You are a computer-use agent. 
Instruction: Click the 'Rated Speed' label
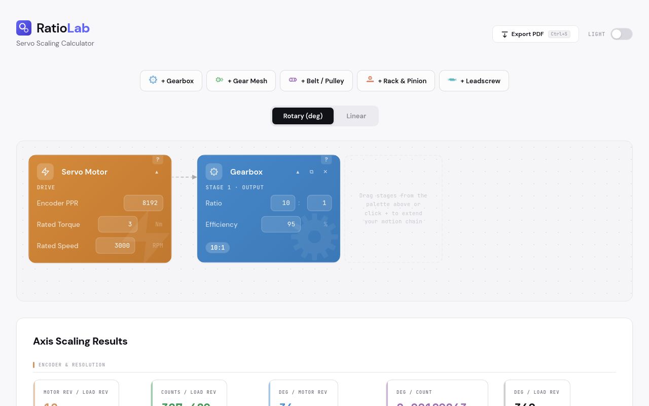pyautogui.click(x=57, y=246)
